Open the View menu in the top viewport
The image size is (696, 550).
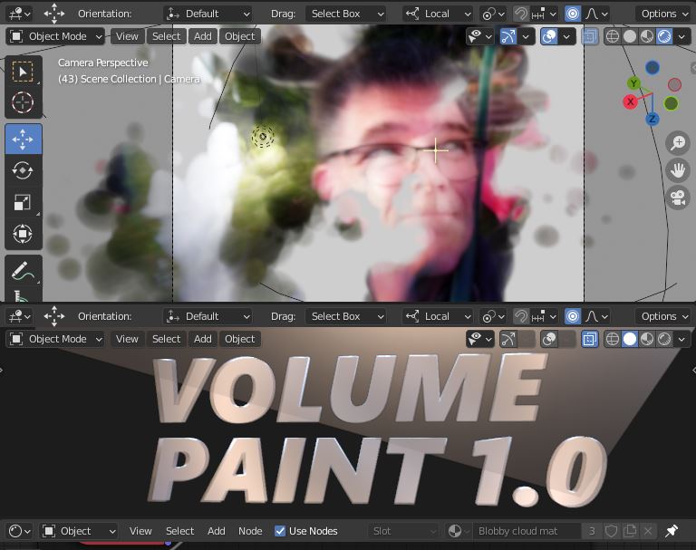click(127, 36)
